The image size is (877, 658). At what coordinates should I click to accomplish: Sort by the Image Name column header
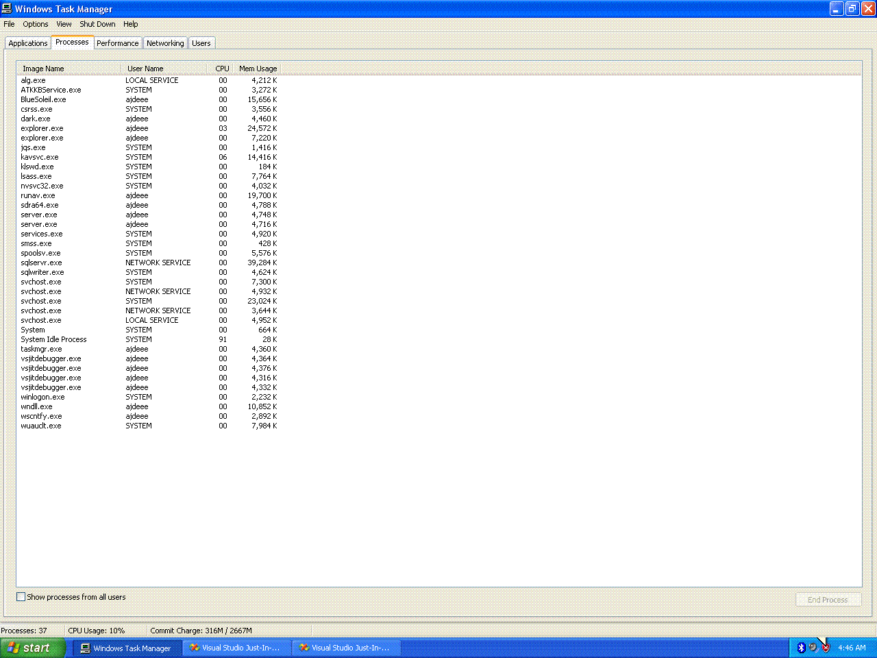pos(69,69)
